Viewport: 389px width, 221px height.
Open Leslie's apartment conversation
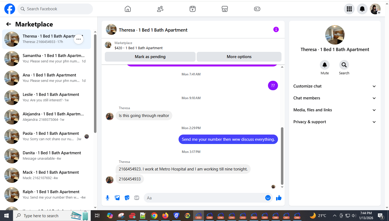click(46, 98)
